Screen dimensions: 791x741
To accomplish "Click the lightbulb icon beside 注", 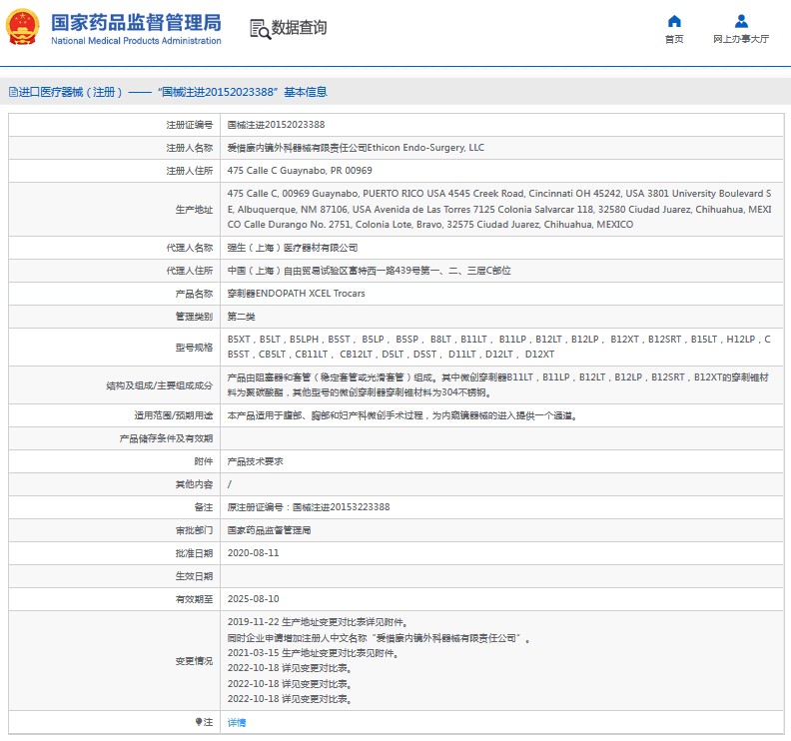I will pos(198,722).
